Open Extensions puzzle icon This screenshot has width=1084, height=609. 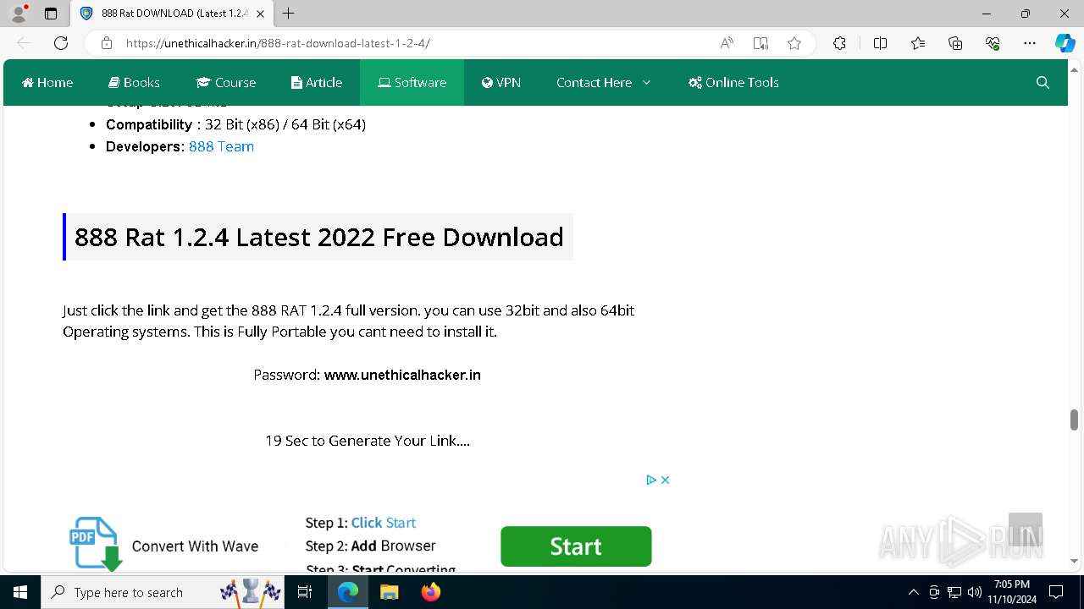839,43
